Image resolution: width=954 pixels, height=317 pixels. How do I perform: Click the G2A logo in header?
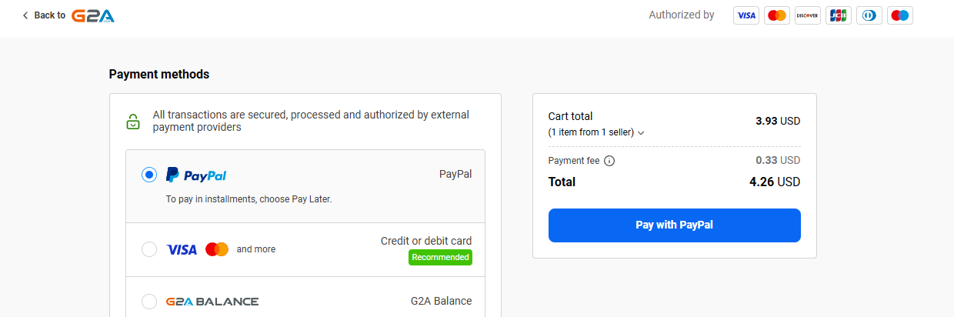click(x=92, y=15)
